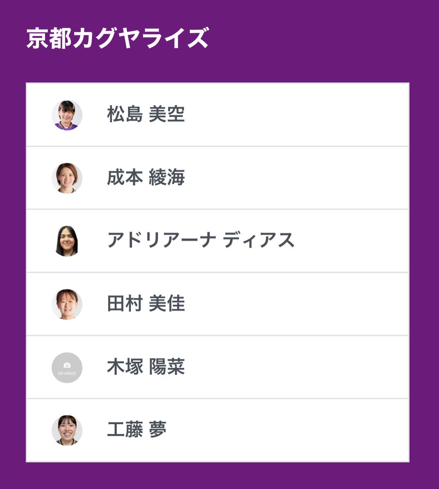Click blank right side of 成本 綾海 row

click(307, 178)
